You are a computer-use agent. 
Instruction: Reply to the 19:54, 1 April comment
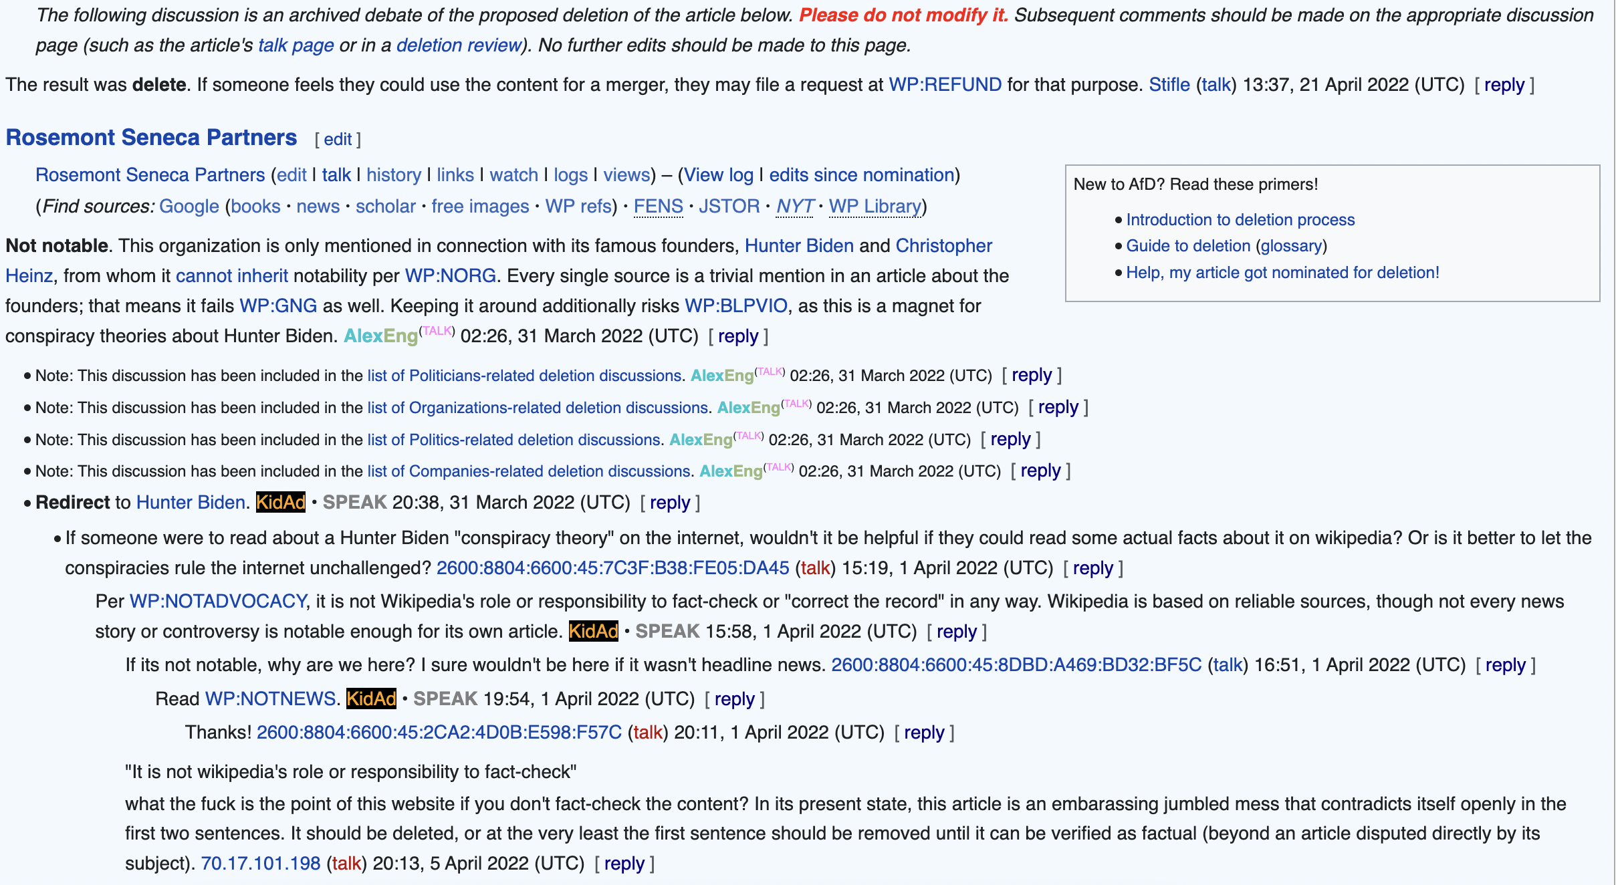click(x=735, y=699)
